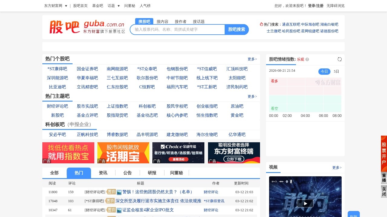This screenshot has width=387, height=217.
Task: Click author *ST康得资讯
Action: pos(214,201)
